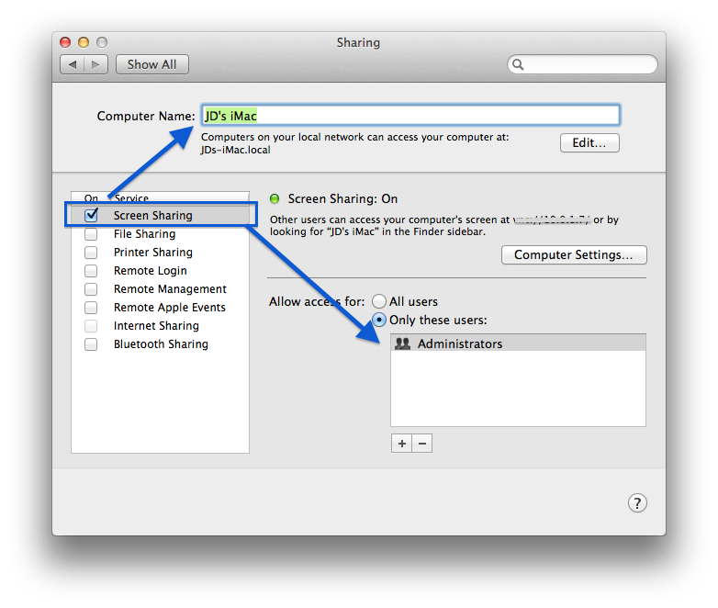Edit the Computer Name text field
The image size is (718, 608).
pos(410,115)
